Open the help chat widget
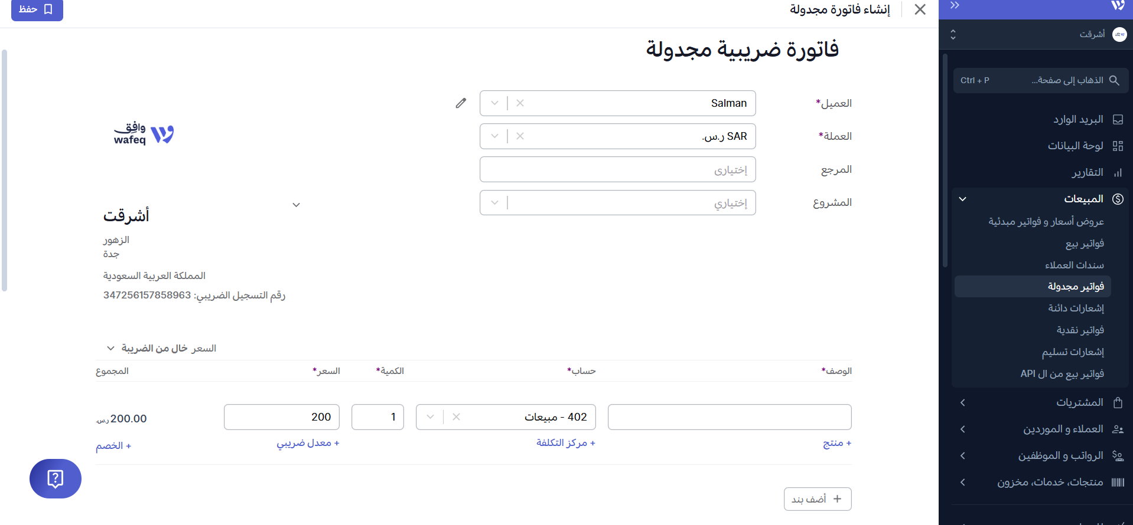 (x=56, y=478)
